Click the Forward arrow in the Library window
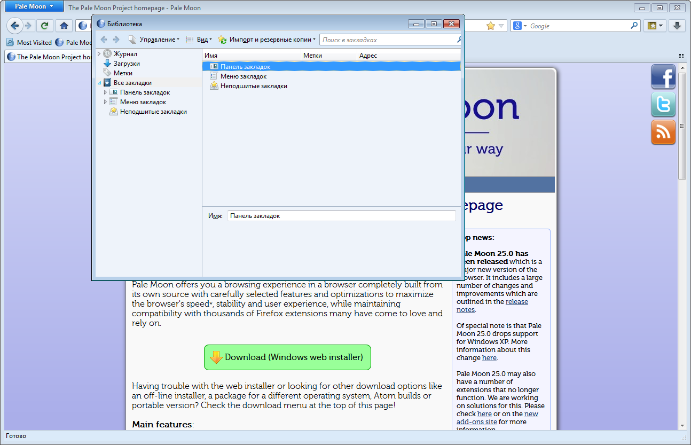Viewport: 691px width, 445px height. [x=116, y=40]
